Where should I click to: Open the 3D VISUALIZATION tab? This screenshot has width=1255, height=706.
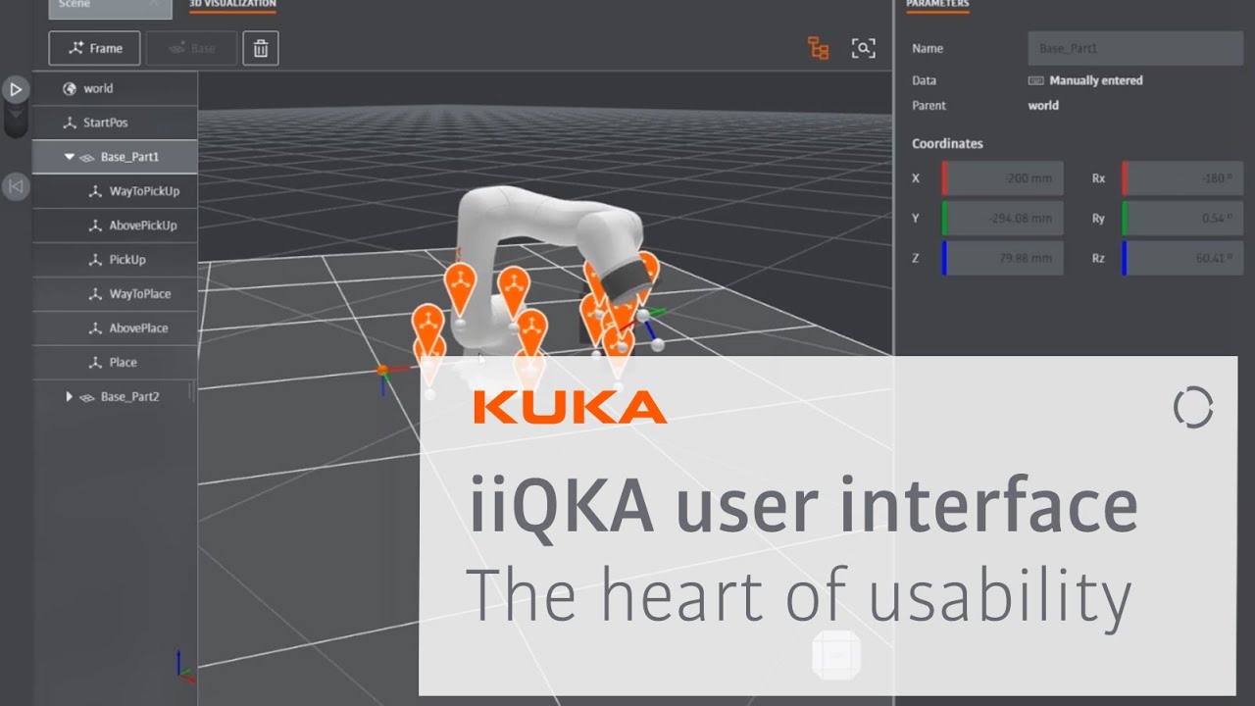(232, 4)
